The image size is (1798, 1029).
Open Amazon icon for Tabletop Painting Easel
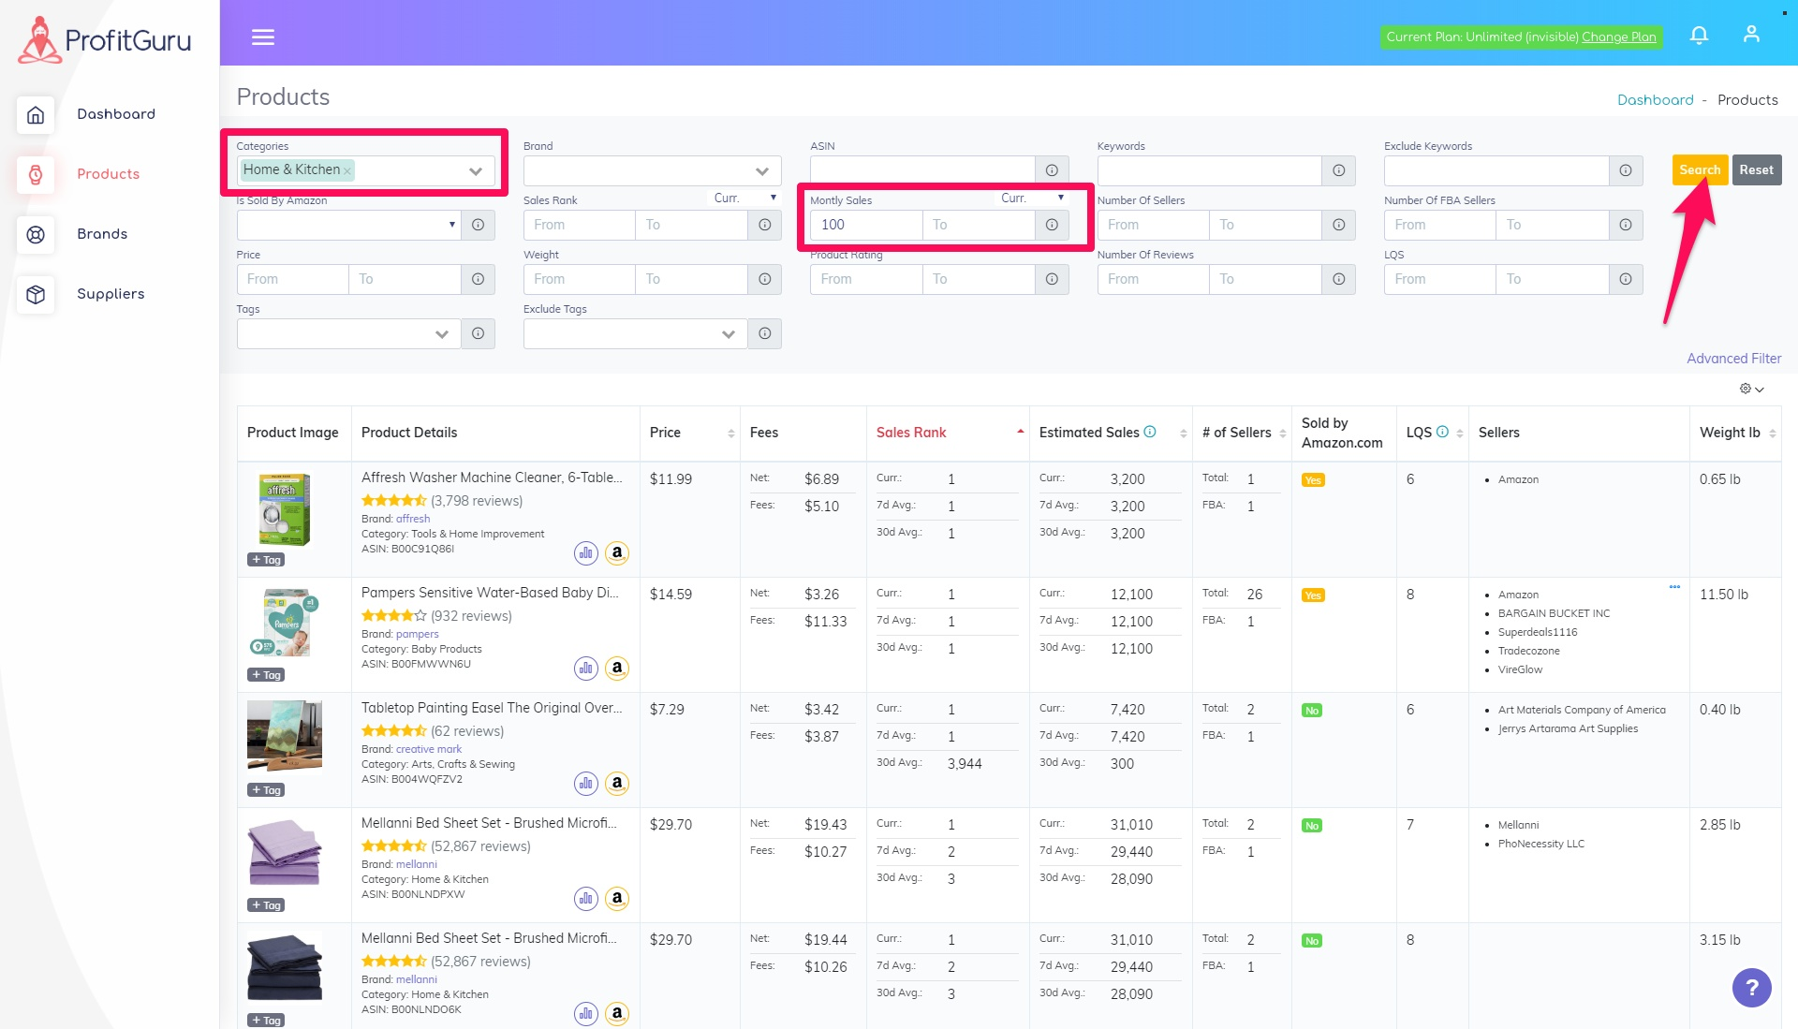pyautogui.click(x=617, y=783)
